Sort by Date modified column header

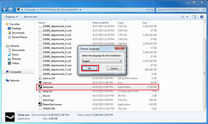(x=100, y=23)
